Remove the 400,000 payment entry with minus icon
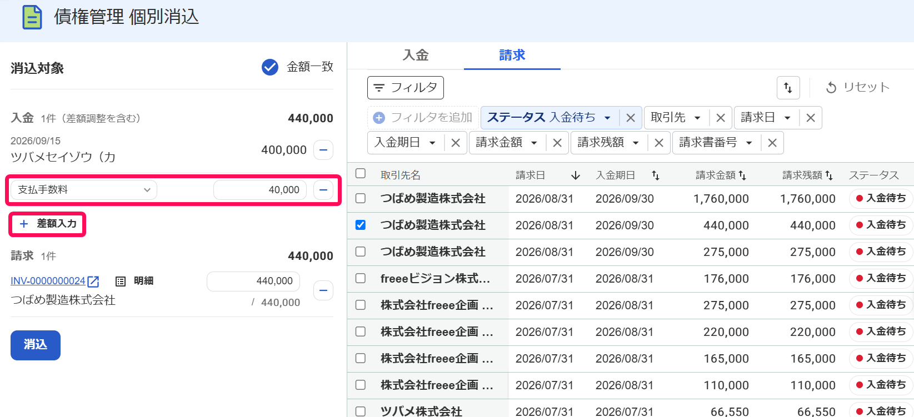The height and width of the screenshot is (417, 914). point(323,150)
